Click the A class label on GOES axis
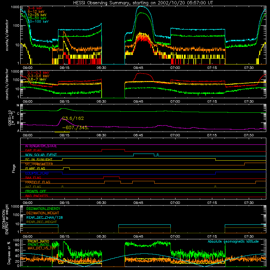The width and height of the screenshot is (270, 270). pyautogui.click(x=18, y=131)
